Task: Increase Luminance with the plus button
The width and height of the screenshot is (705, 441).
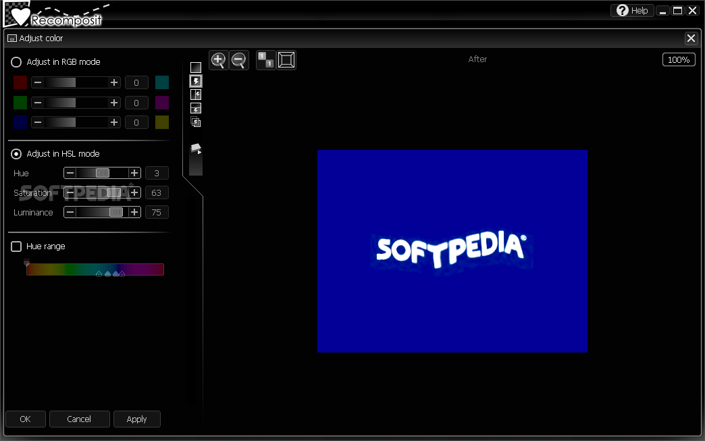Action: [x=134, y=212]
